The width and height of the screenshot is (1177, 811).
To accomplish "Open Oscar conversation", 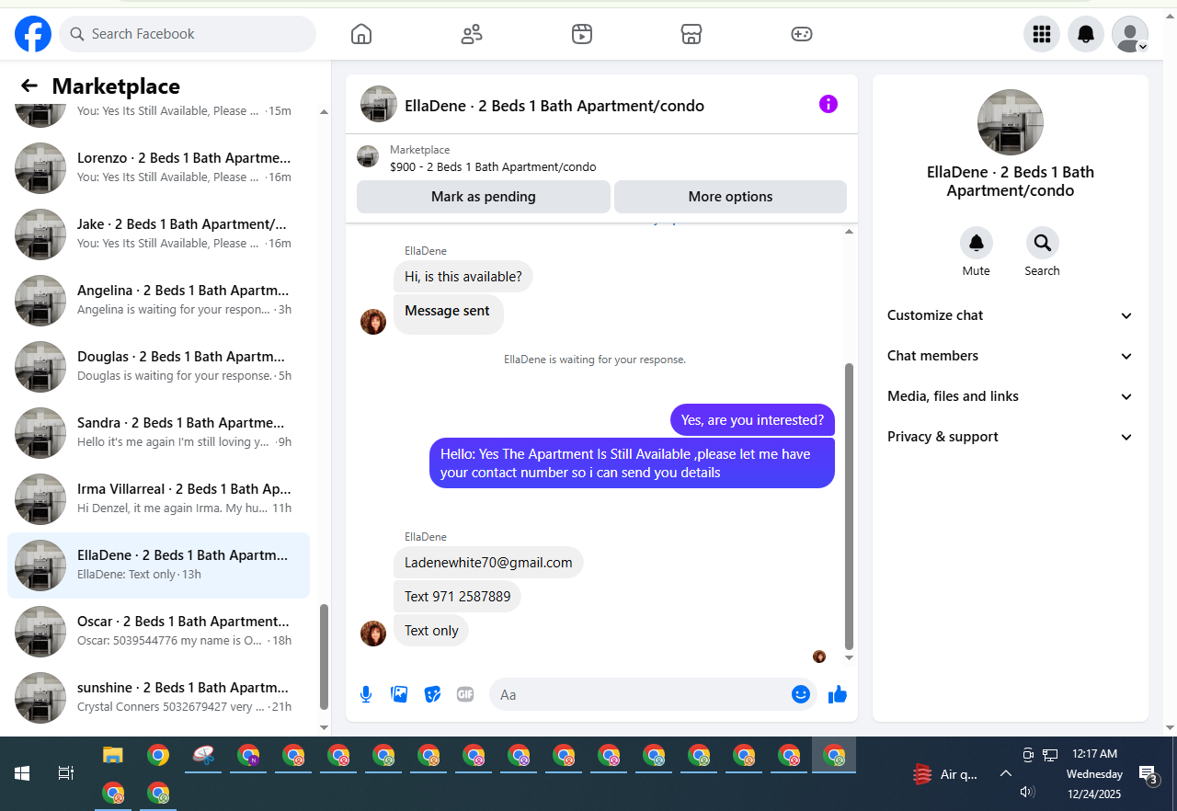I will [x=159, y=632].
